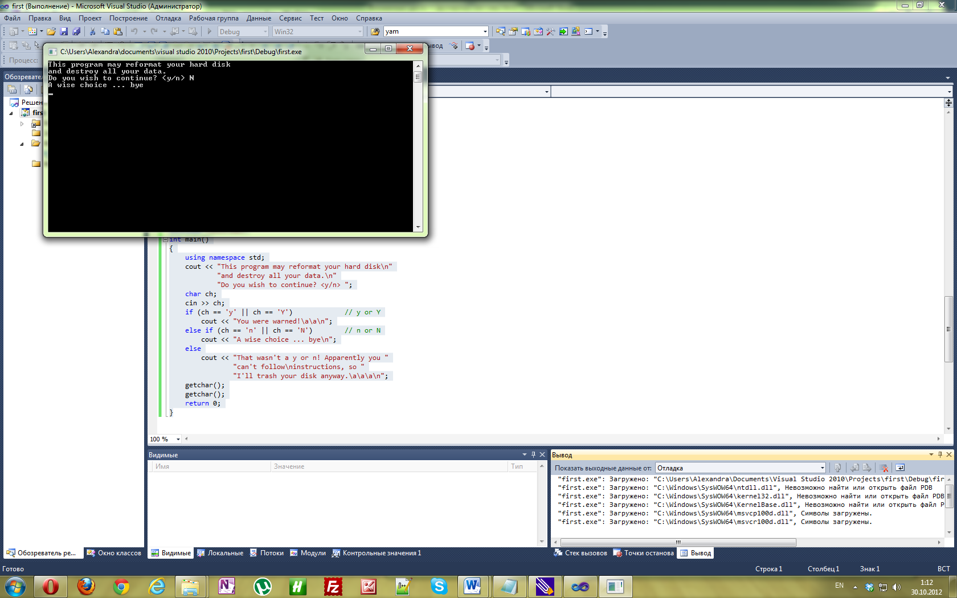The width and height of the screenshot is (957, 598).
Task: Open Microsoft Word from the taskbar
Action: 472,585
